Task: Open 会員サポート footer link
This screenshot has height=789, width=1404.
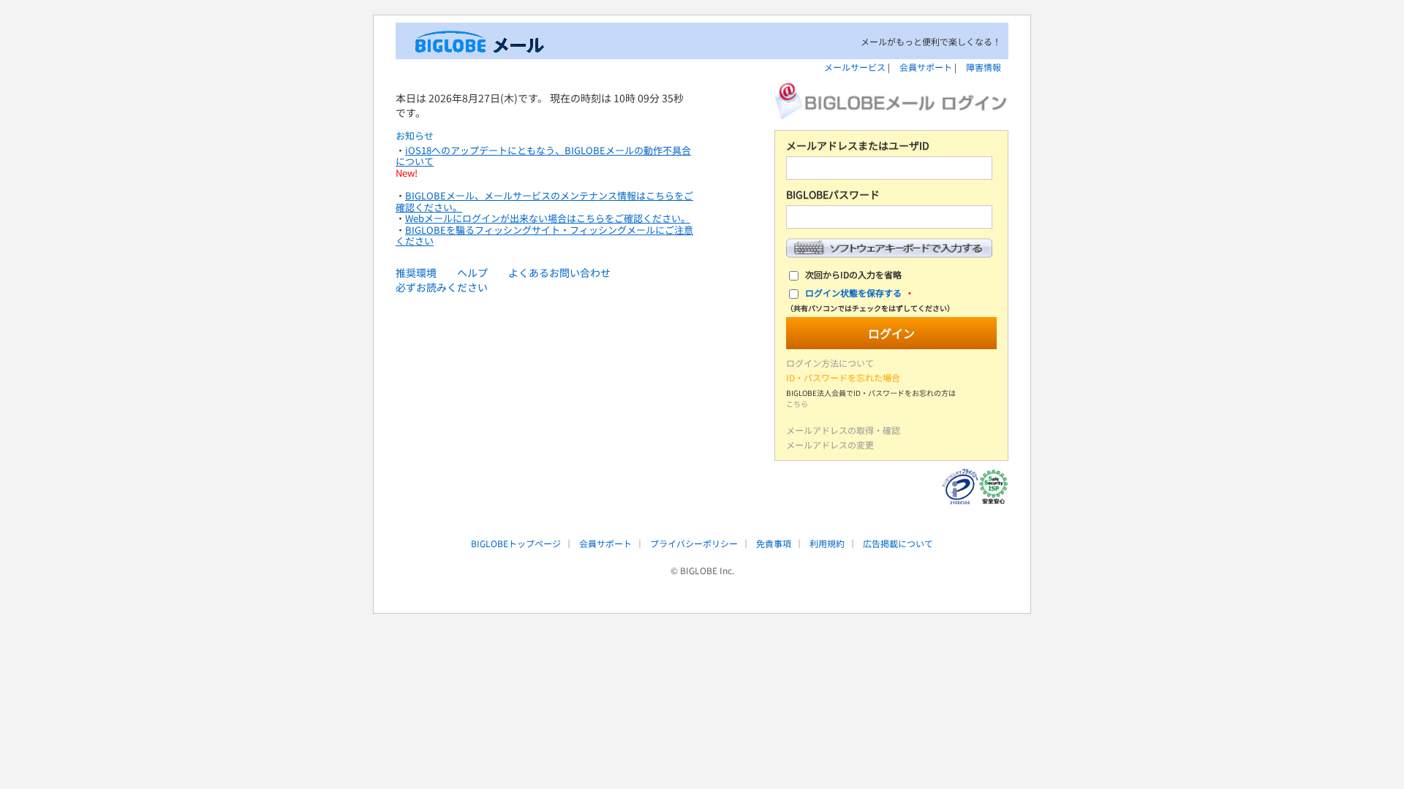Action: pyautogui.click(x=605, y=544)
